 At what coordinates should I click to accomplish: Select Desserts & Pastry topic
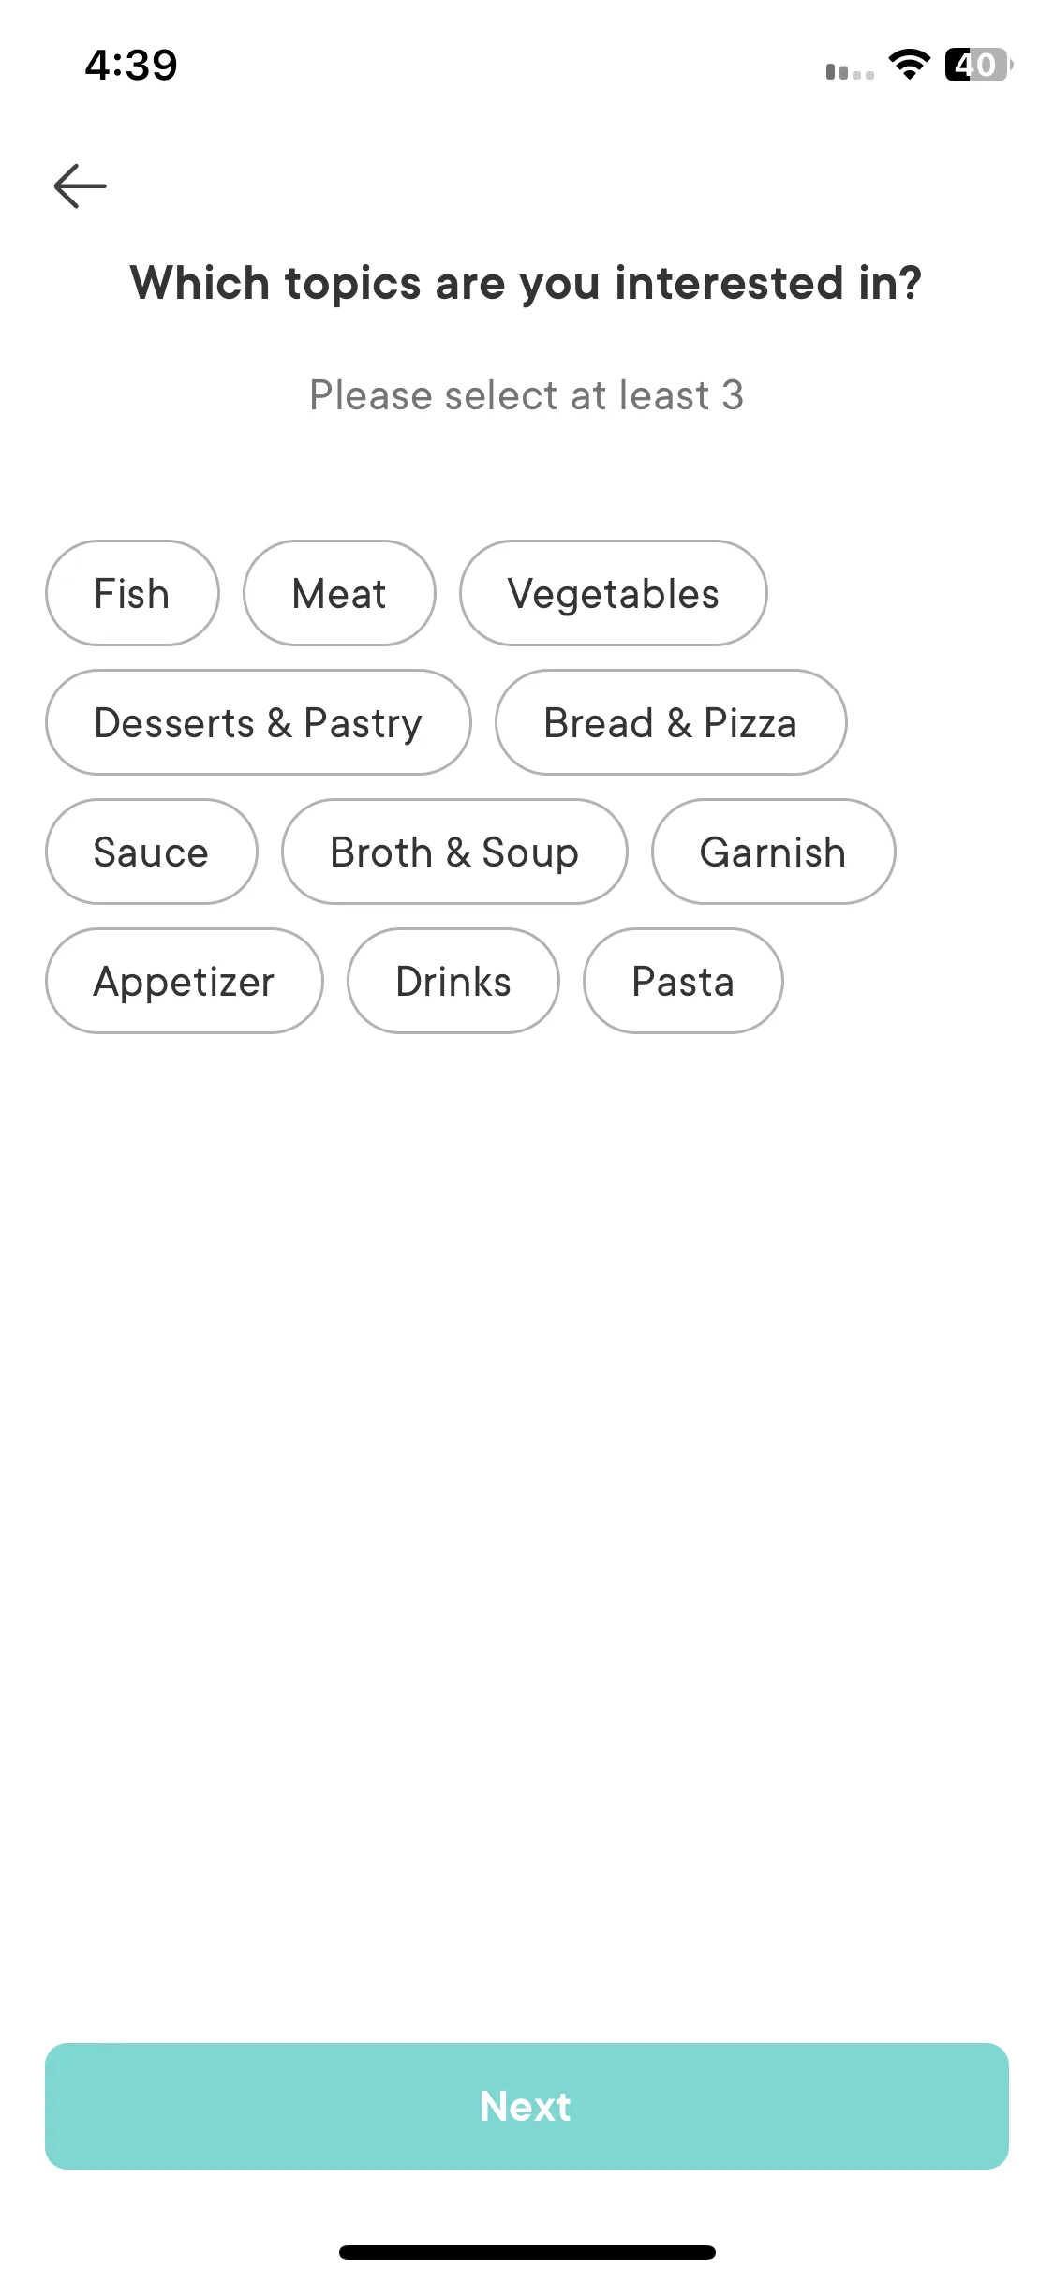(259, 722)
